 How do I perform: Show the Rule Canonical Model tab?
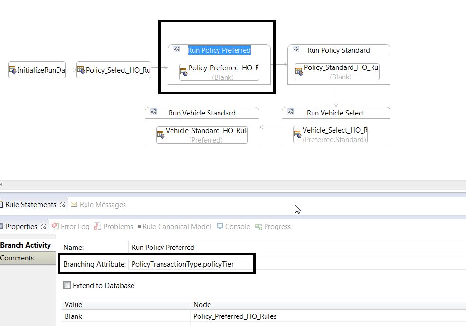click(174, 227)
